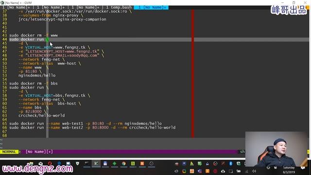Click the 'LETSENCRYPT_EMAIL=soody@qq.com' string
Viewport: 311px width, 175px height.
(x=62, y=55)
